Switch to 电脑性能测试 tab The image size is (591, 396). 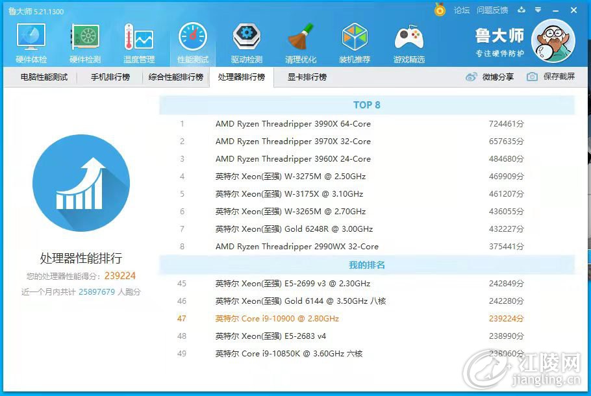click(44, 77)
